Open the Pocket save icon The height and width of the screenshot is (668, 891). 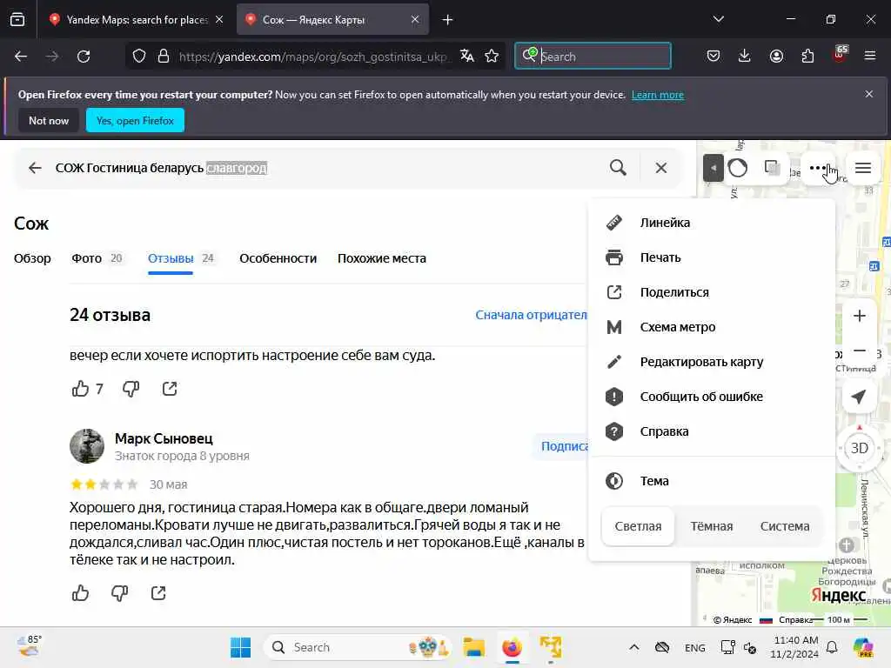coord(713,56)
